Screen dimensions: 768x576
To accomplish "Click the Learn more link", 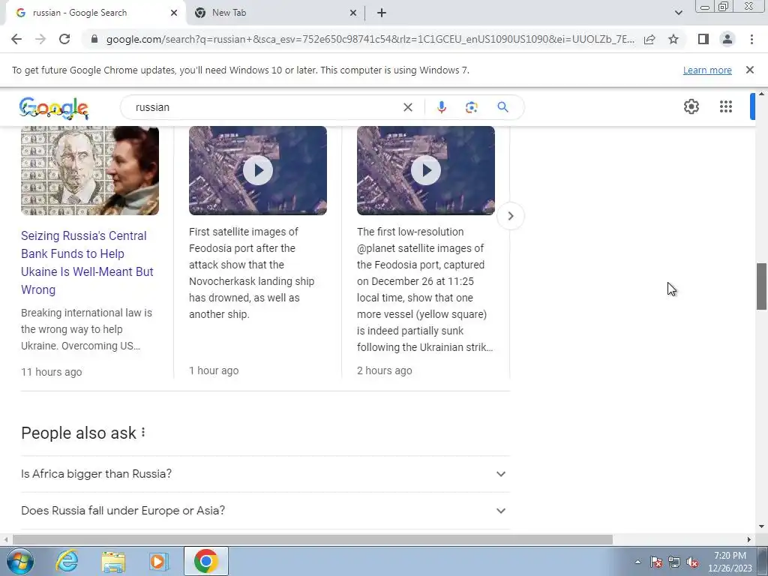I will [707, 70].
